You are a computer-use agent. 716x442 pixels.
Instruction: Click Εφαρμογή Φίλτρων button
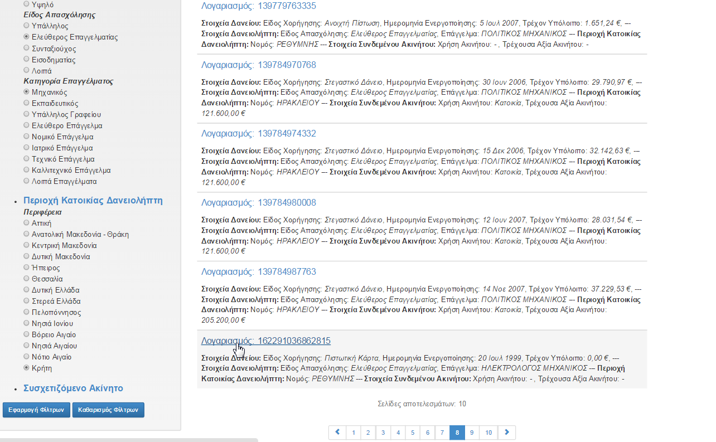coord(36,410)
